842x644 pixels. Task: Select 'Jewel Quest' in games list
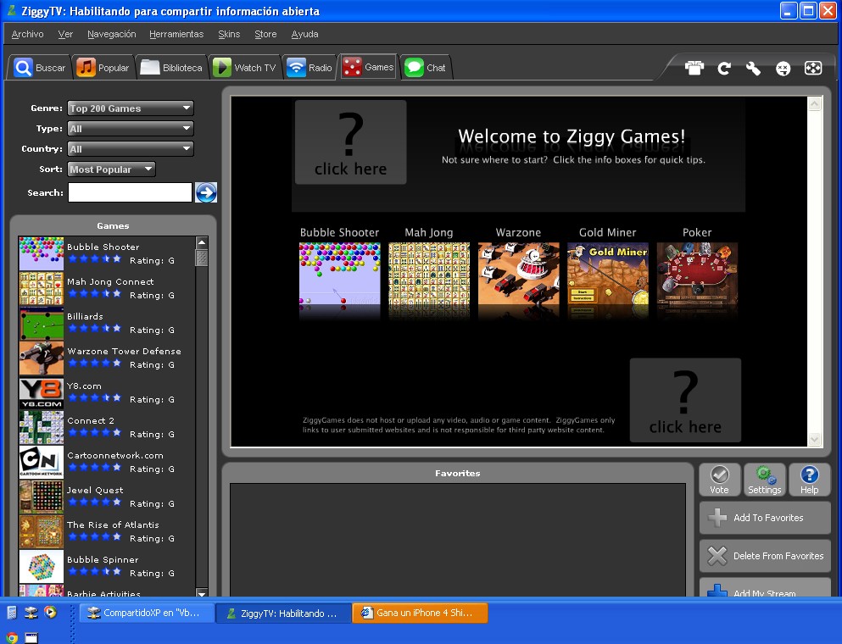pyautogui.click(x=95, y=490)
